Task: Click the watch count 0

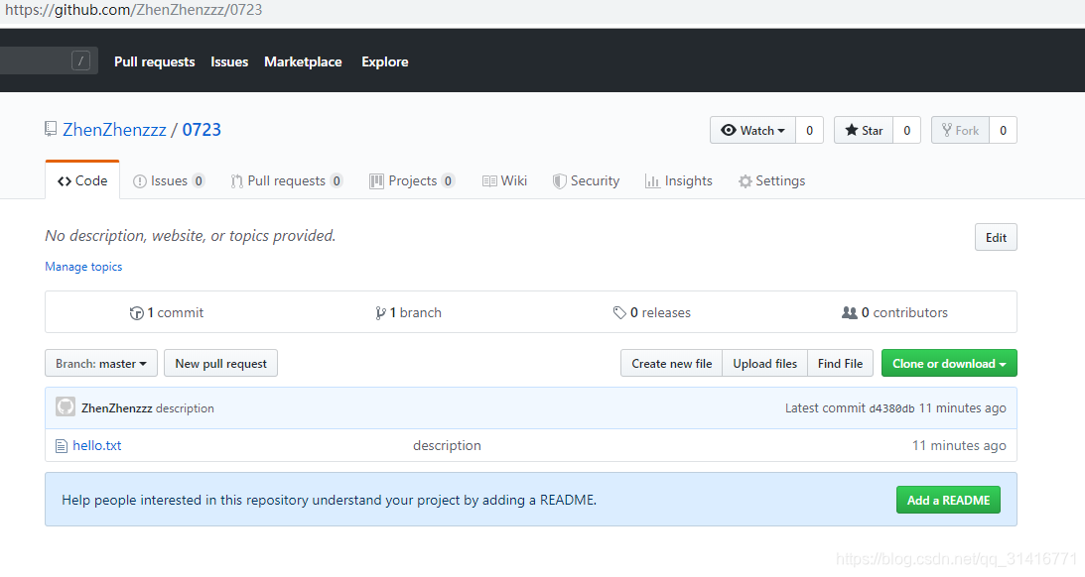Action: tap(810, 130)
